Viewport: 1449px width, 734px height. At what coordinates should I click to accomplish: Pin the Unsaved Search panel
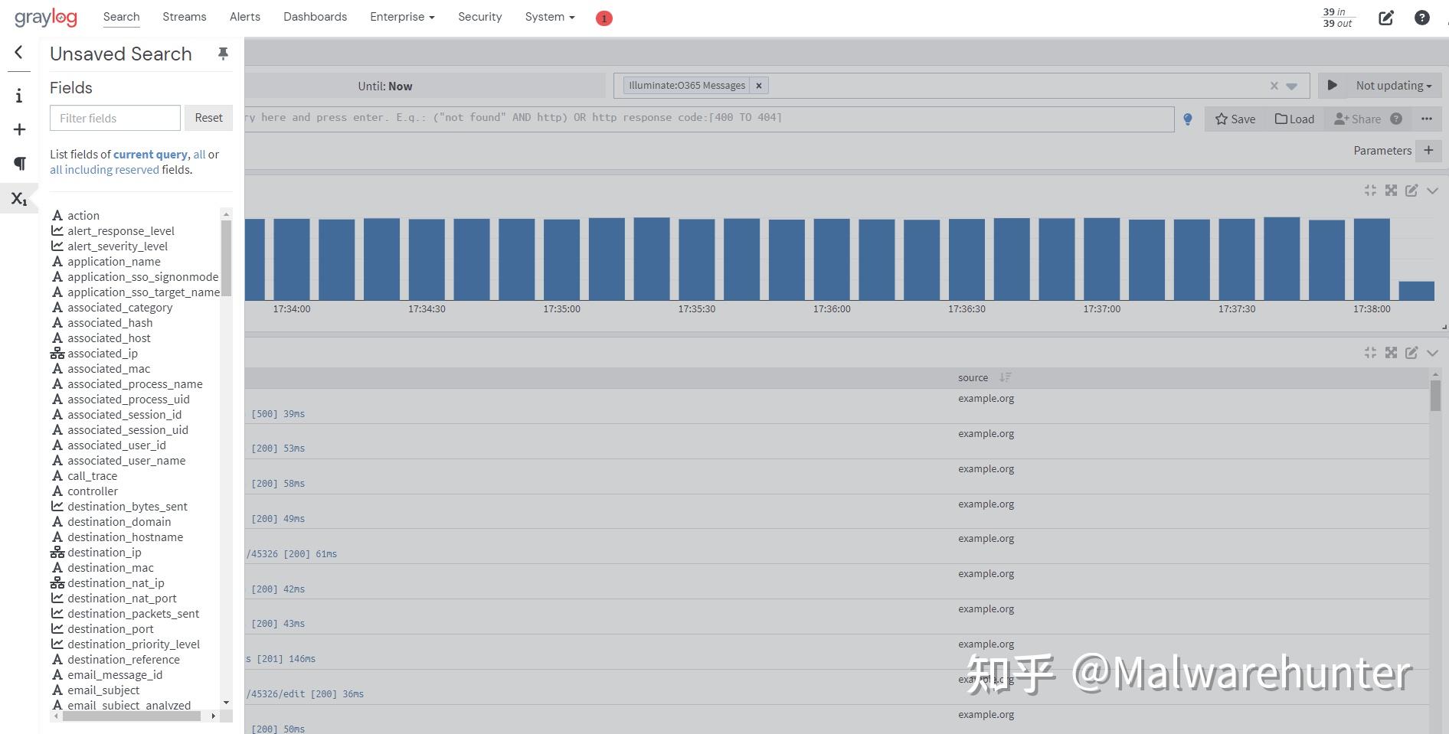[223, 53]
